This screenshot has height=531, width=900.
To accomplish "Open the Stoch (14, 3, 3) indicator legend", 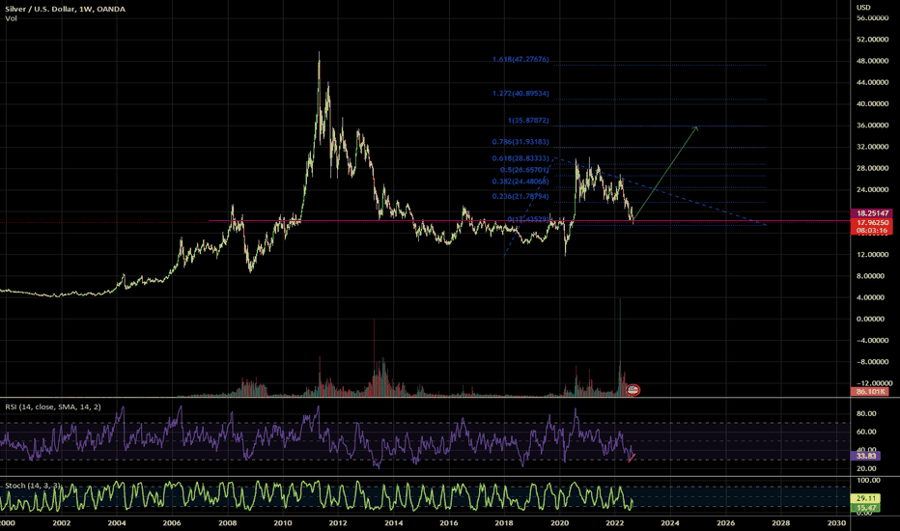I will (x=33, y=486).
